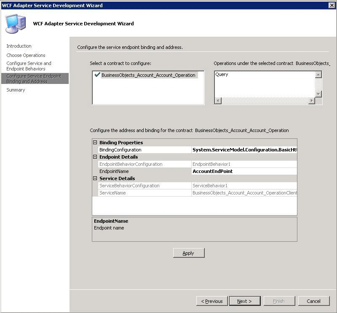
Task: Proceed with the Next button
Action: click(x=245, y=301)
